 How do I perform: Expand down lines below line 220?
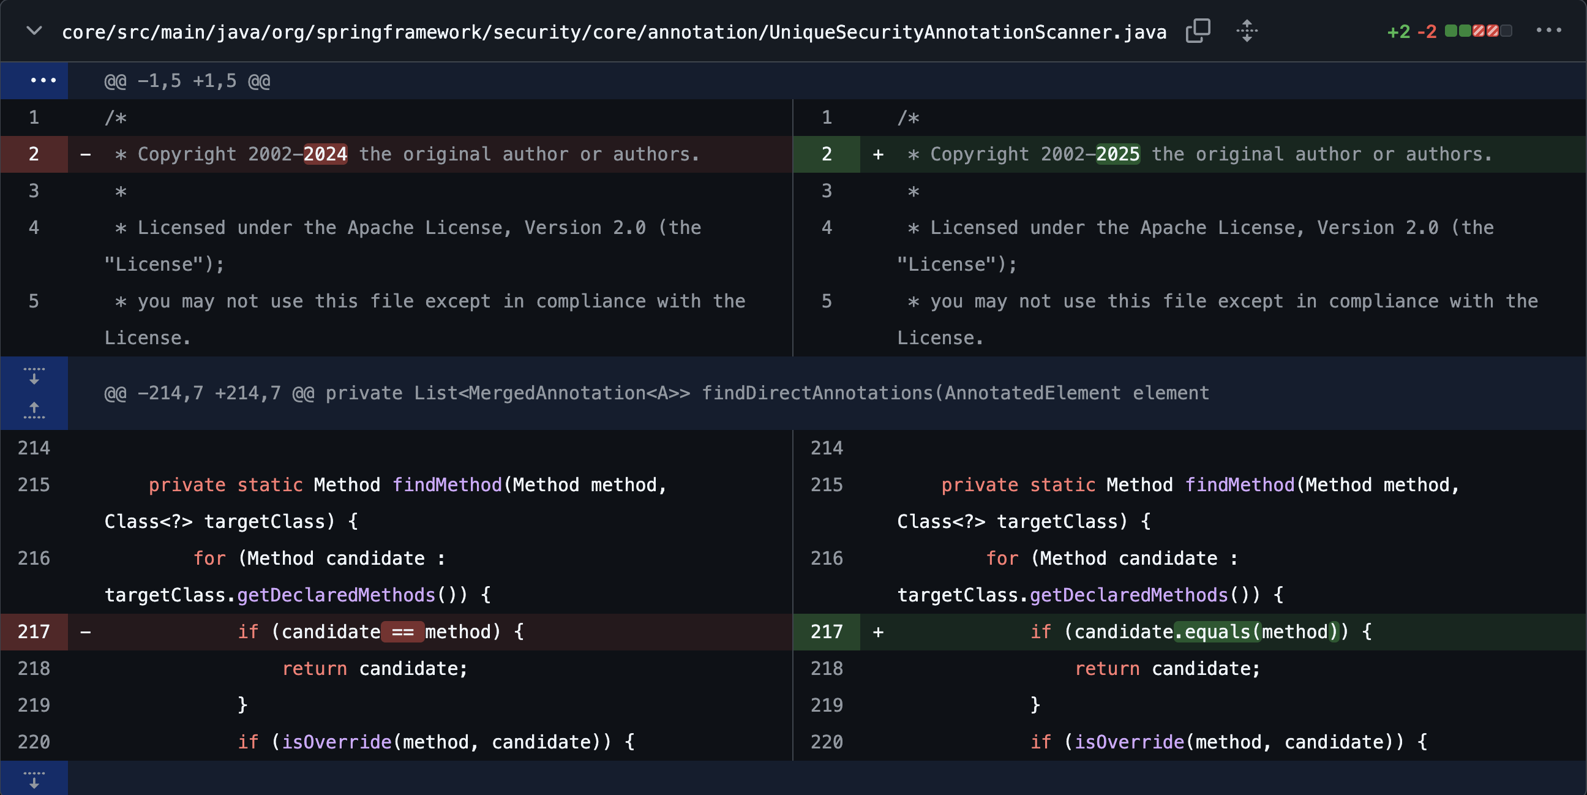(34, 780)
